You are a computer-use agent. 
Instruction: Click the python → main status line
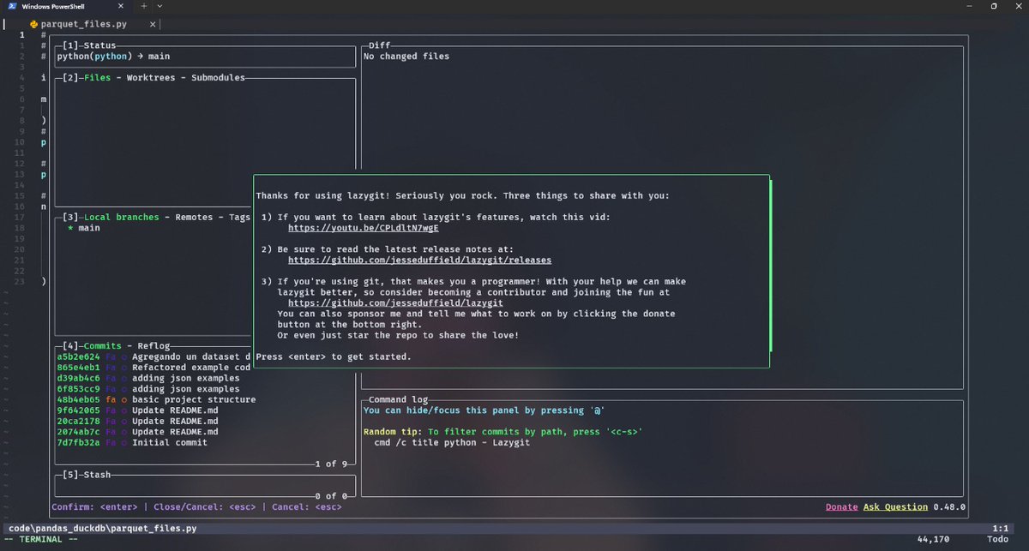click(x=113, y=57)
